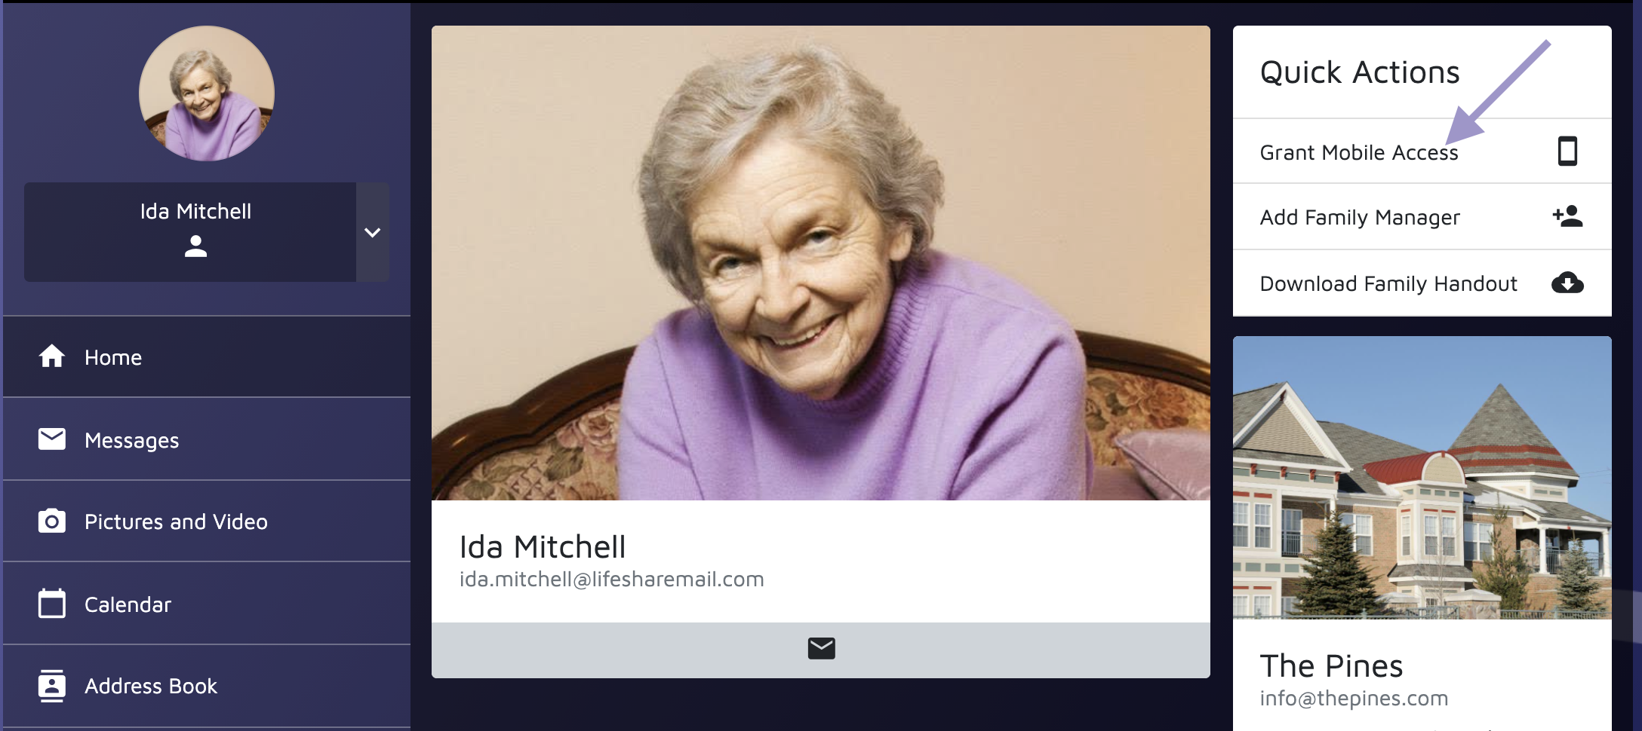The width and height of the screenshot is (1642, 731).
Task: Click the mobile phone icon for Grant Mobile Access
Action: tap(1567, 151)
